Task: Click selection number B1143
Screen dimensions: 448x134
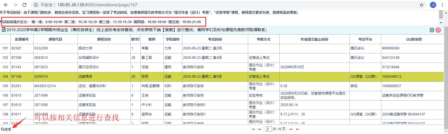Action: tap(16, 67)
